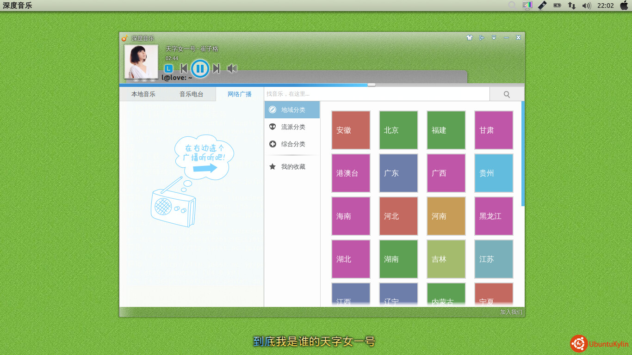Open the 综合分类 category
Image resolution: width=632 pixels, height=355 pixels.
(x=292, y=144)
